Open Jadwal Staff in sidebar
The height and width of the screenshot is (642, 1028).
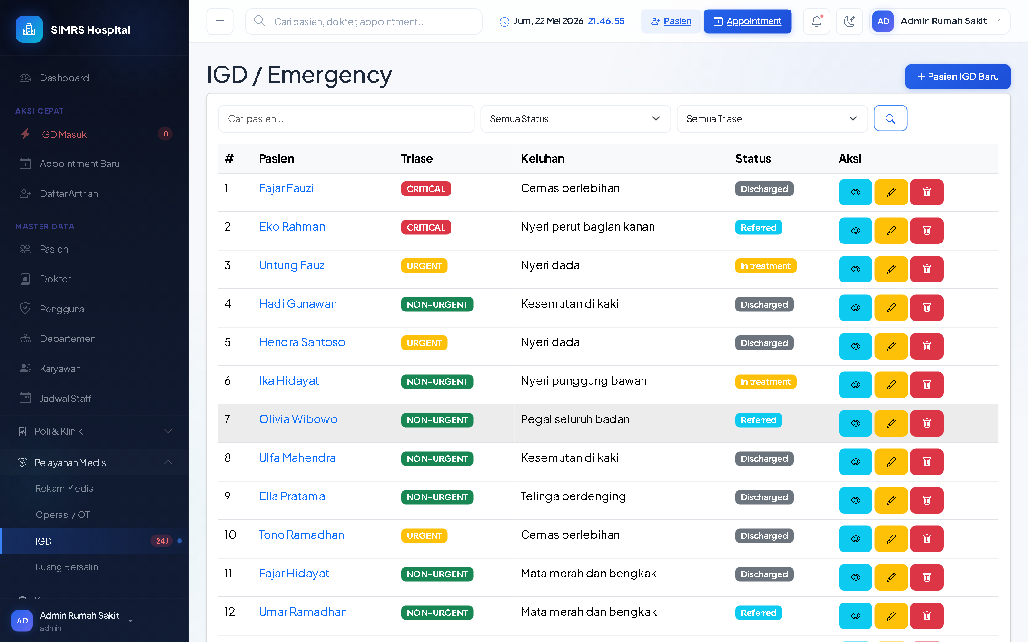pos(95,399)
